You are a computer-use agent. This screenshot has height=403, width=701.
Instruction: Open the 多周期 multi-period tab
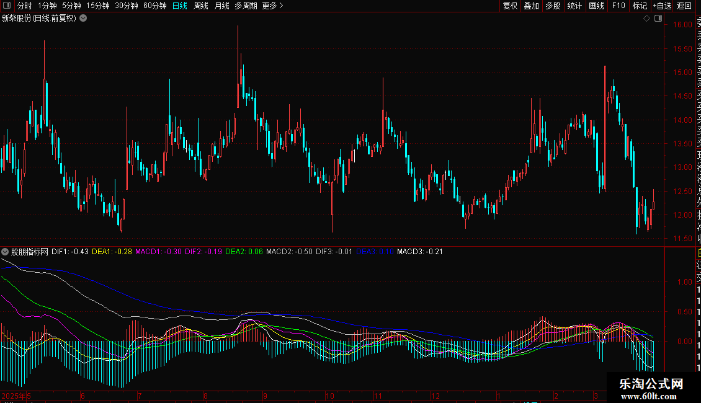point(246,6)
